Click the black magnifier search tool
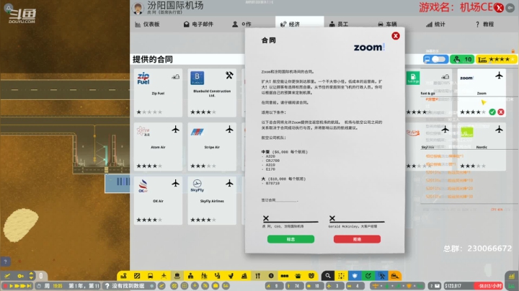The height and width of the screenshot is (291, 519). [x=328, y=276]
